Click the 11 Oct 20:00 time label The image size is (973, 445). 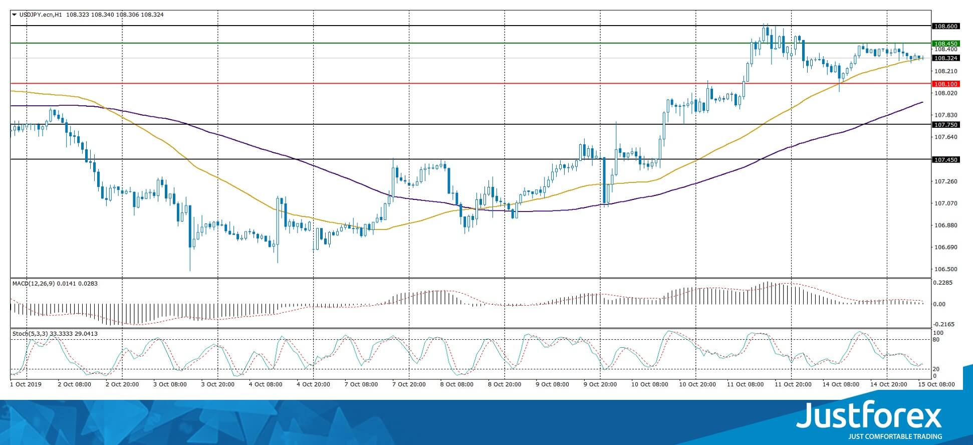[793, 385]
